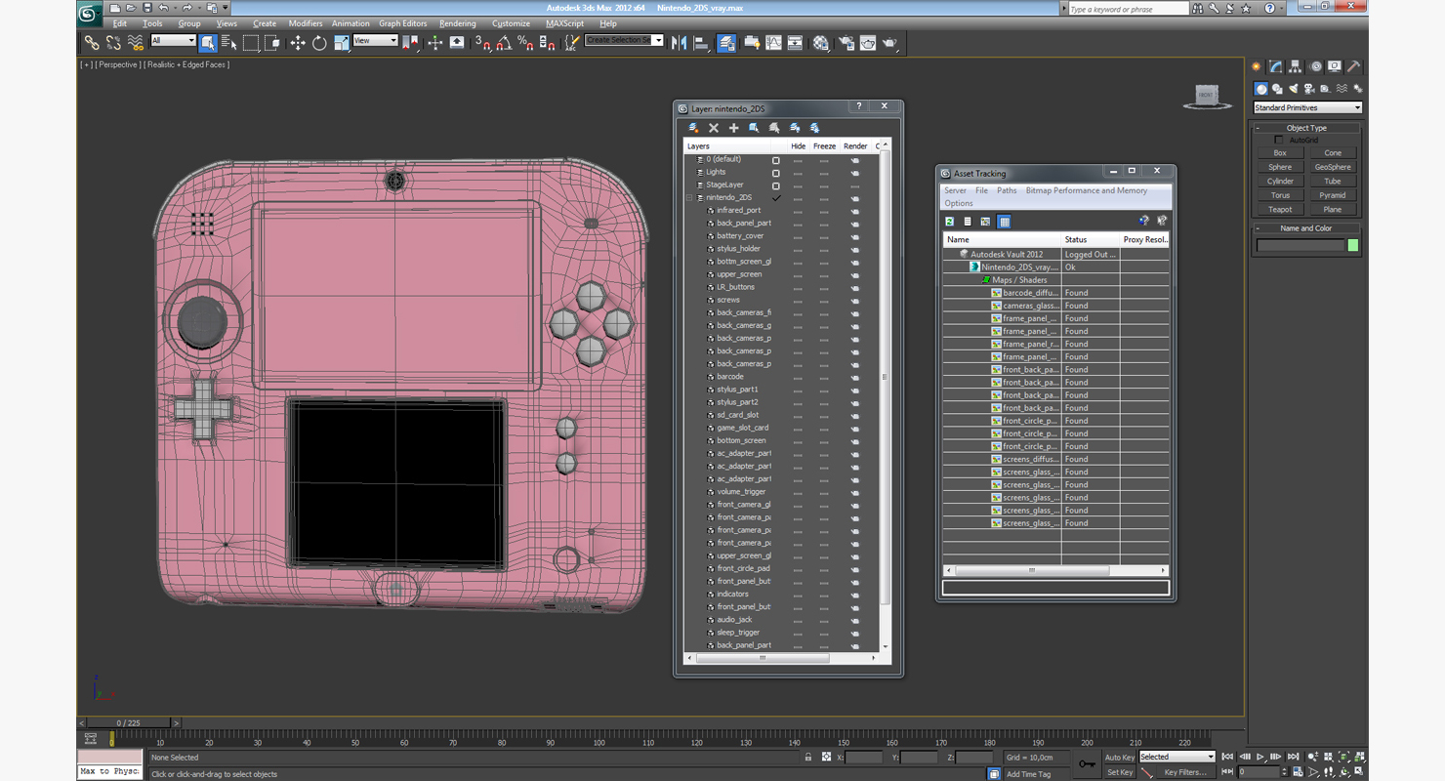This screenshot has width=1445, height=781.
Task: Open Paths menu in Asset Tracking
Action: click(1007, 190)
